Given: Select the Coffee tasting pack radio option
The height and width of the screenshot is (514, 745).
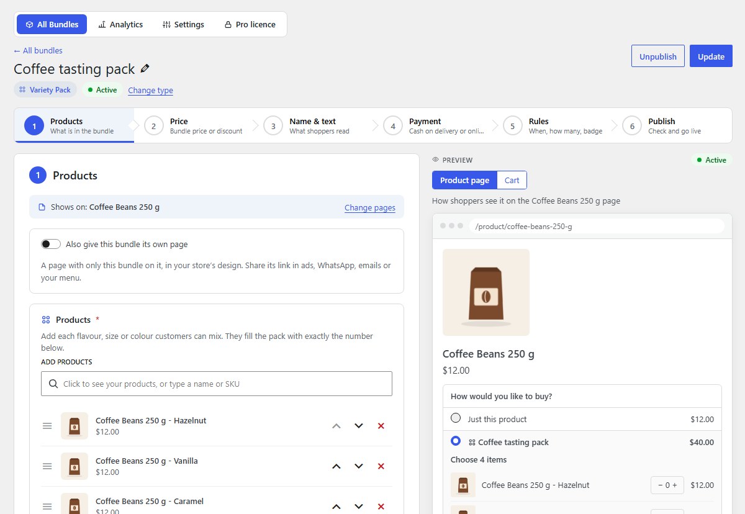Looking at the screenshot, I should coord(456,441).
